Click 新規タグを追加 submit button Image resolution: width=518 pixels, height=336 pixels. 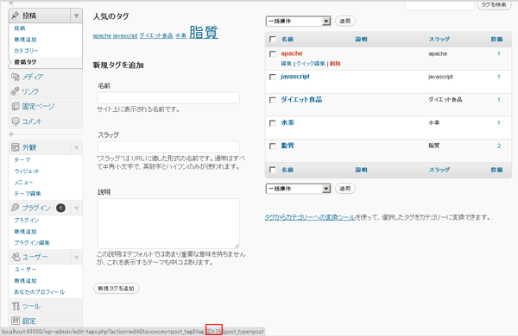point(117,289)
